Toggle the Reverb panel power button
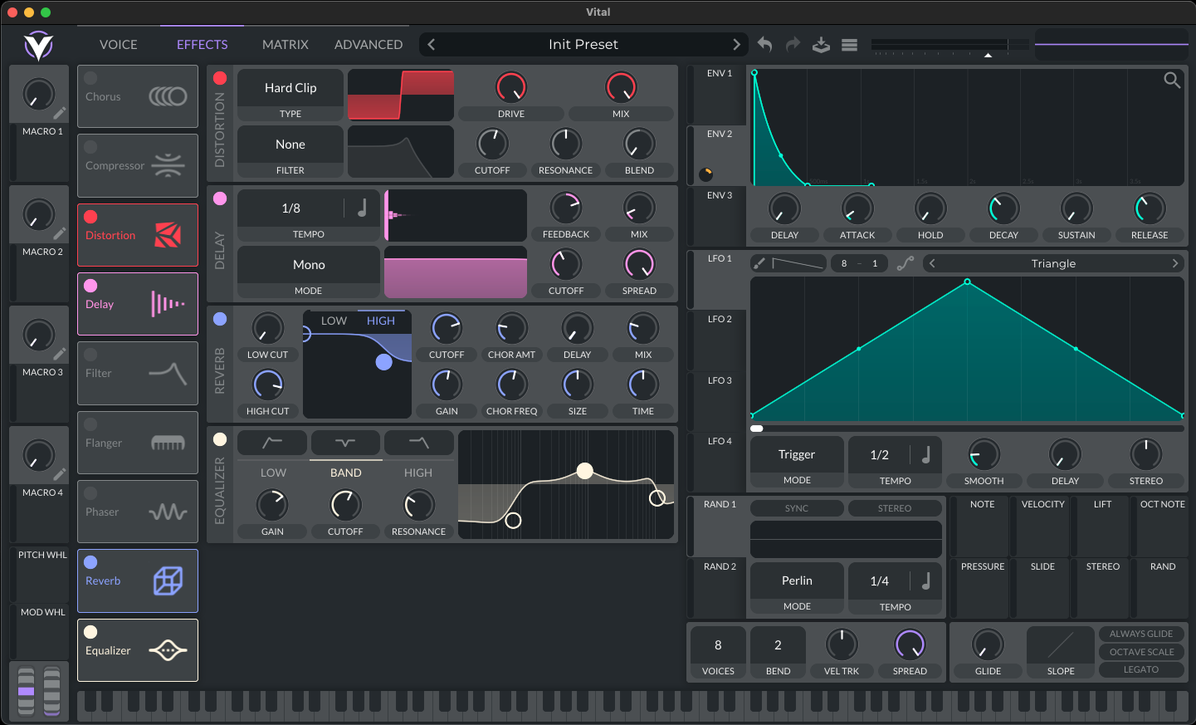This screenshot has height=725, width=1196. (x=220, y=319)
